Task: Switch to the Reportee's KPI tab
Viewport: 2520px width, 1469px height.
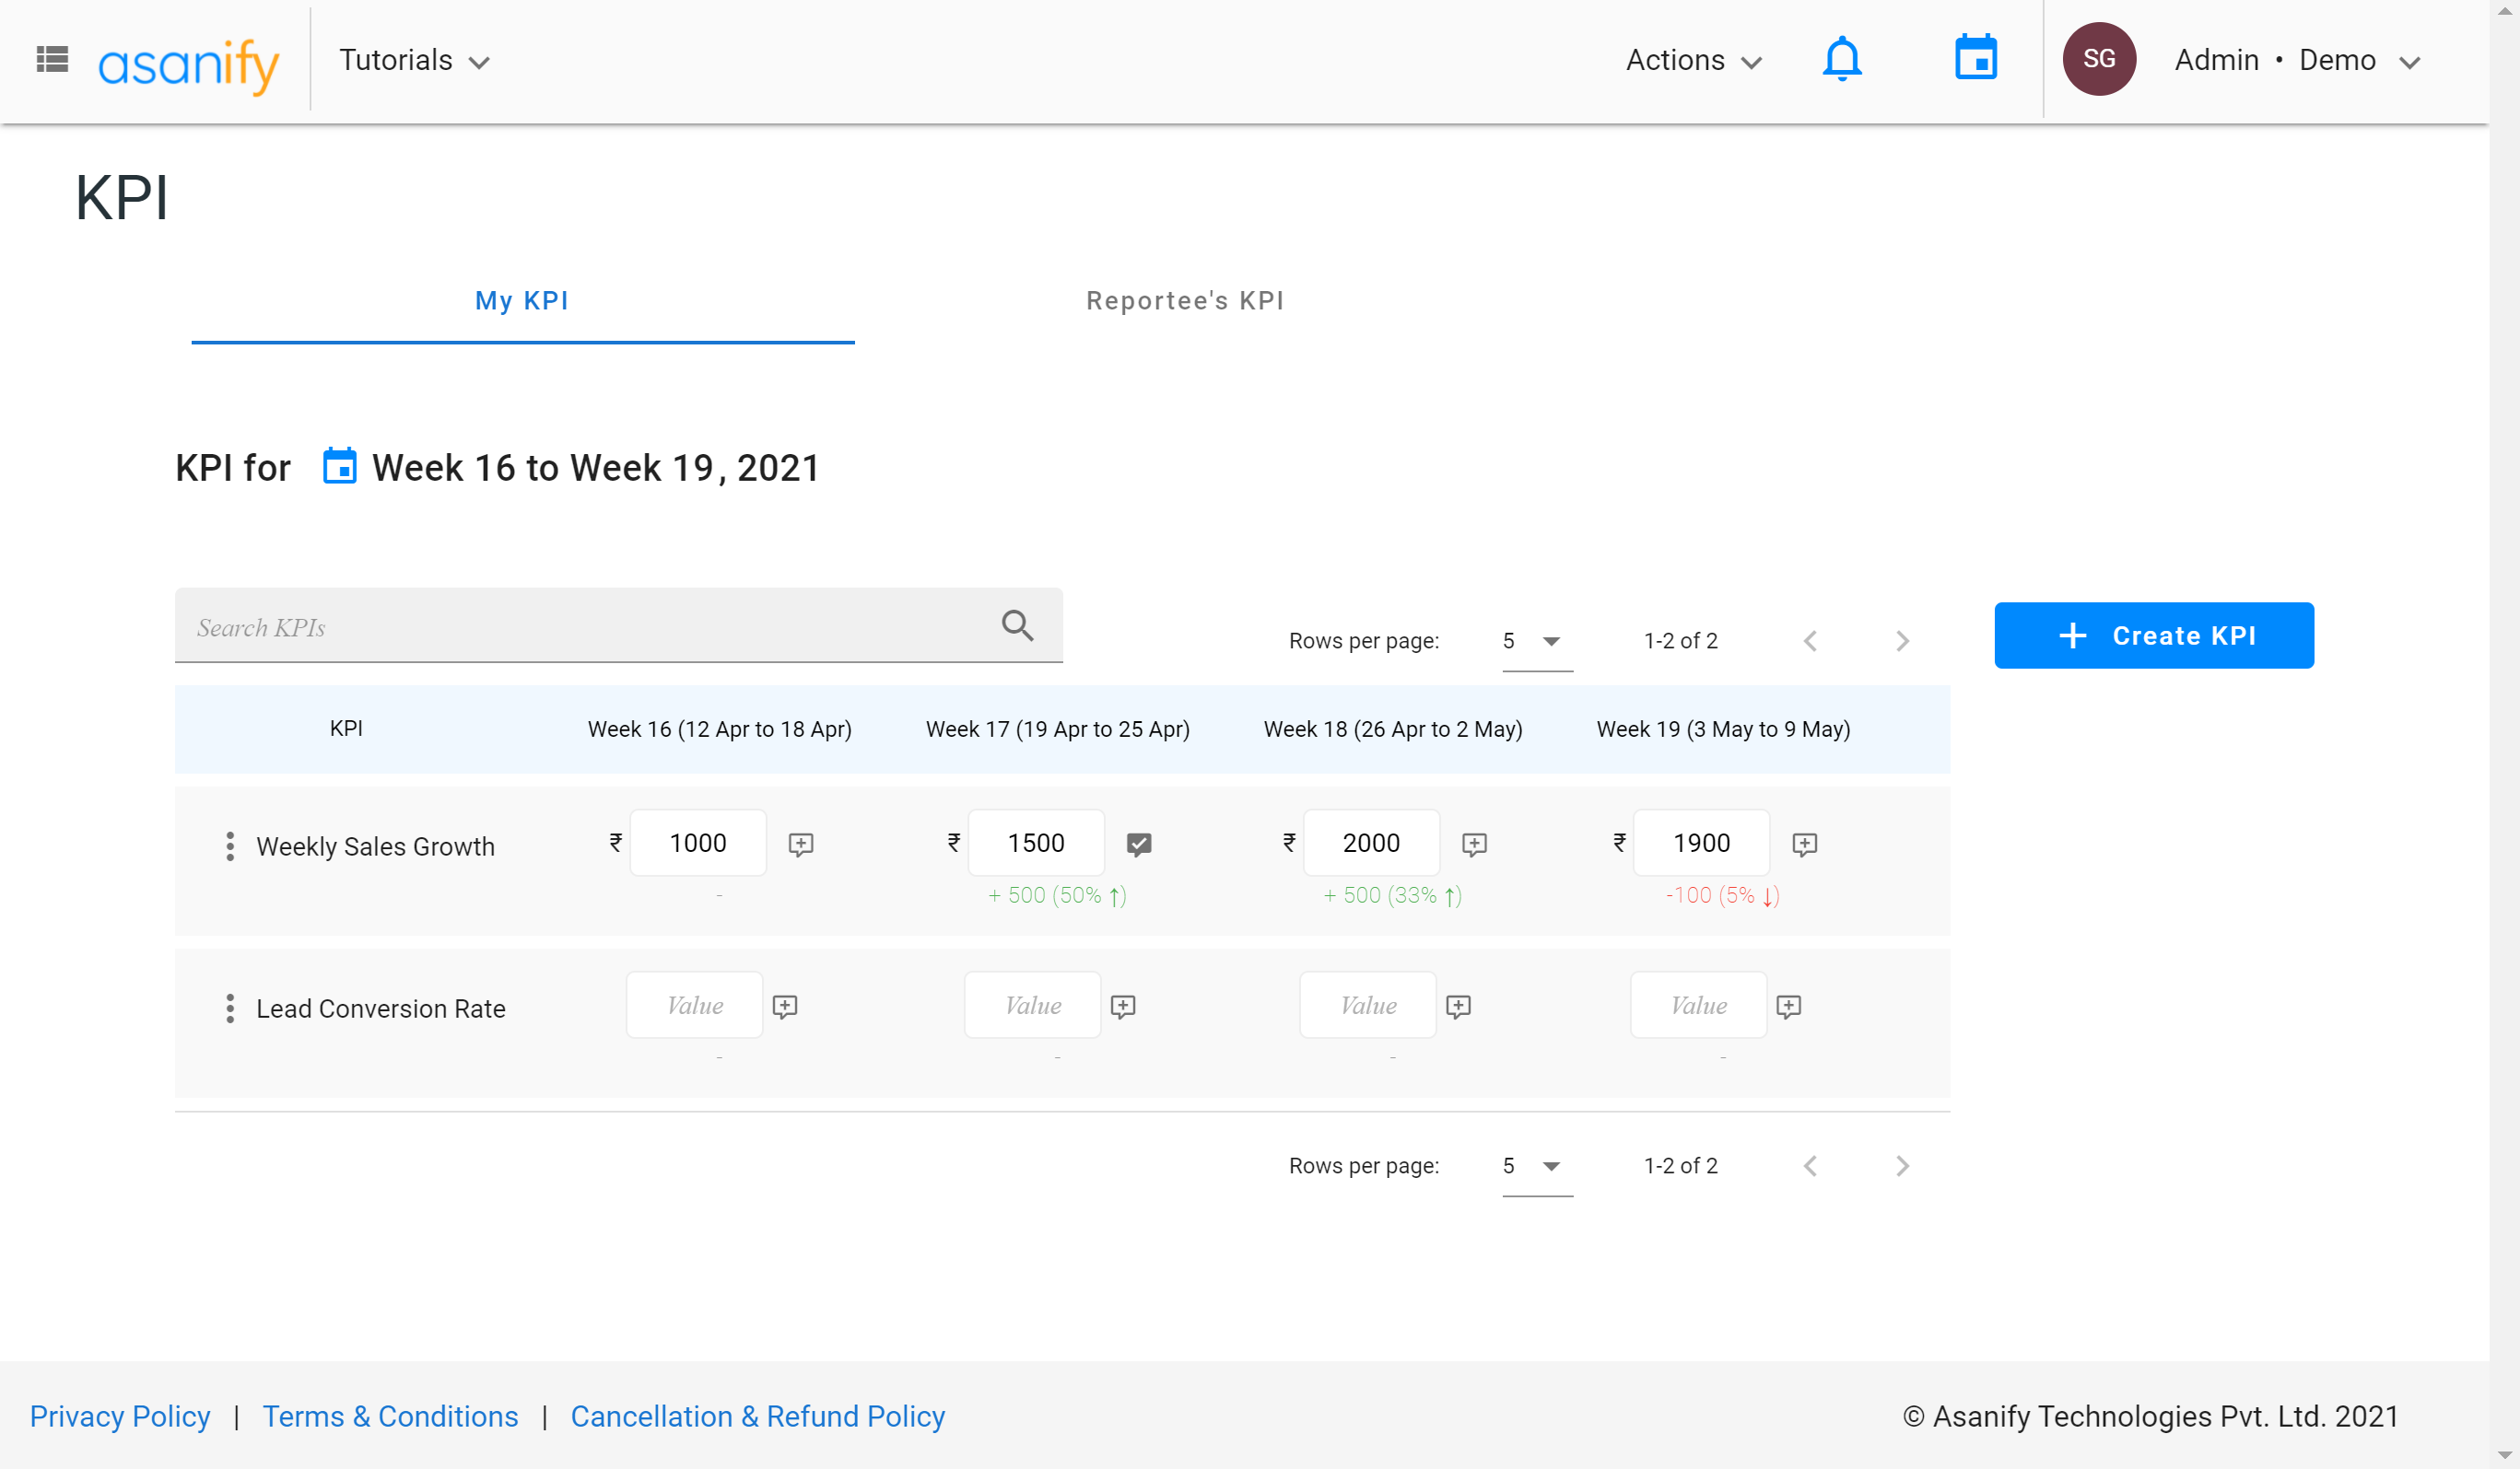Action: pos(1184,301)
